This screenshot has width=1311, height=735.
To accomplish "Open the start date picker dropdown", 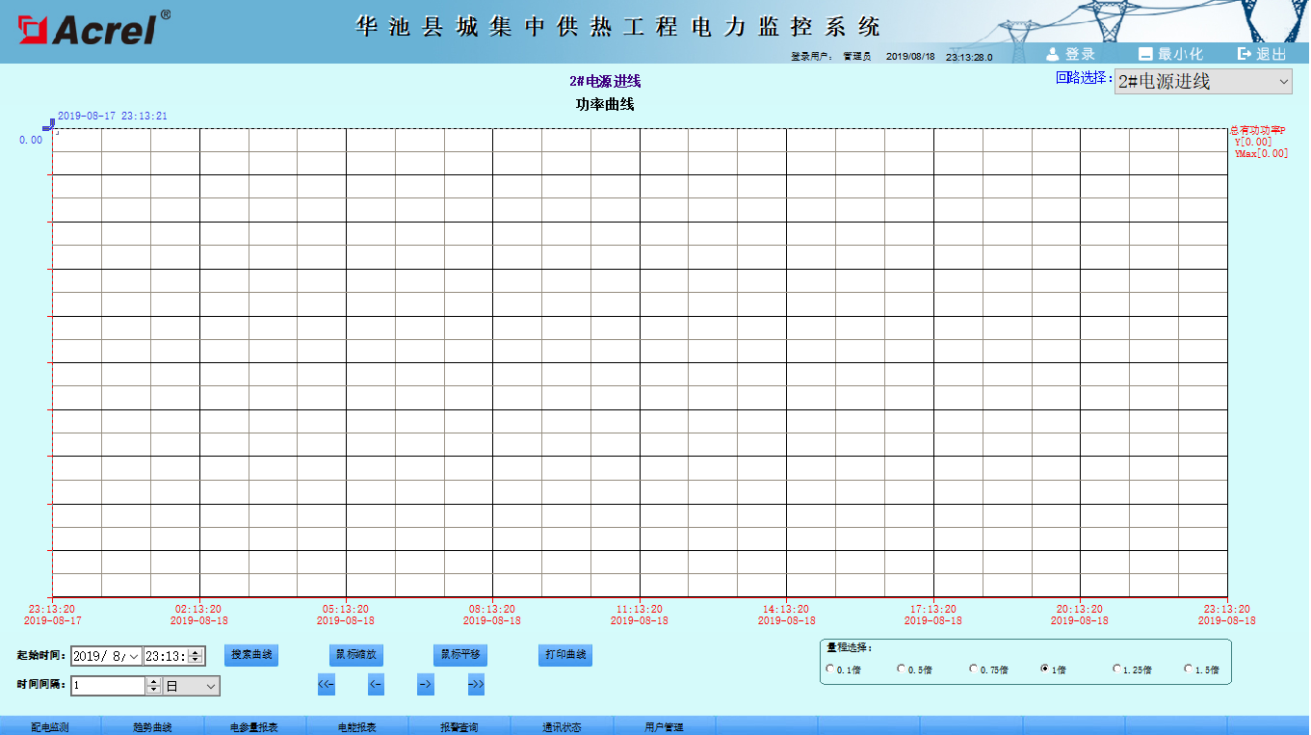I will [134, 656].
